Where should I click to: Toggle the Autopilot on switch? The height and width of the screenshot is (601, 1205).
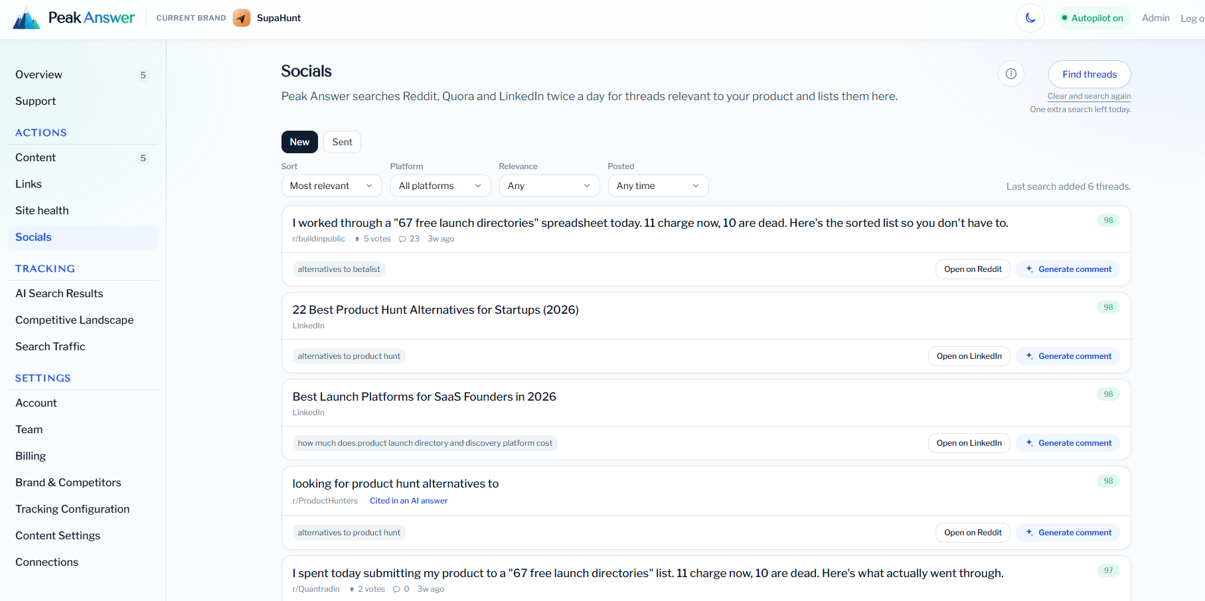coord(1093,18)
